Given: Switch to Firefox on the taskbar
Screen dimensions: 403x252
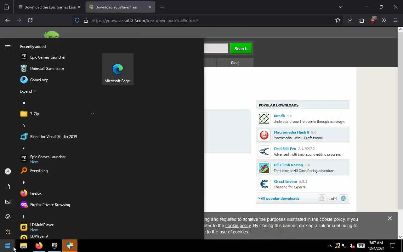Looking at the screenshot, I should 39,246.
